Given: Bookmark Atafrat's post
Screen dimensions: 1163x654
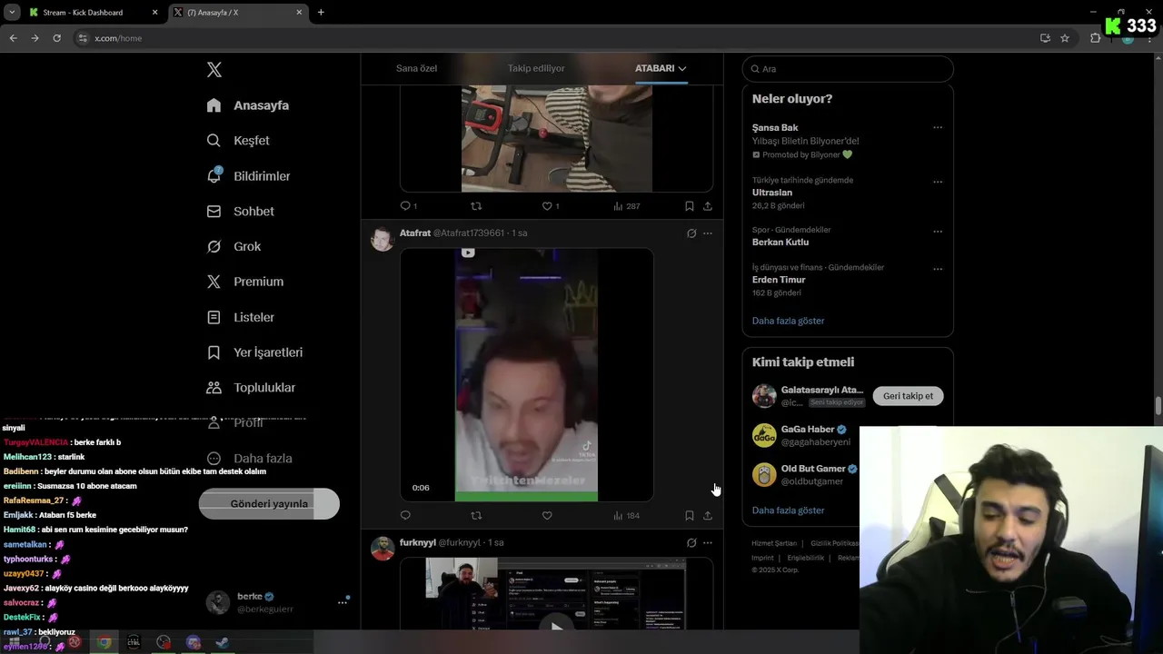Looking at the screenshot, I should (690, 516).
